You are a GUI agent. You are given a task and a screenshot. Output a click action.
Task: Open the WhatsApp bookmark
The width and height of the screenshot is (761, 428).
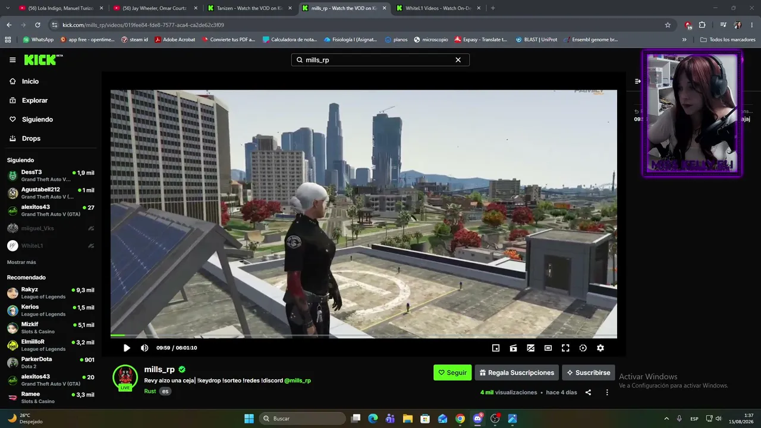pos(38,40)
